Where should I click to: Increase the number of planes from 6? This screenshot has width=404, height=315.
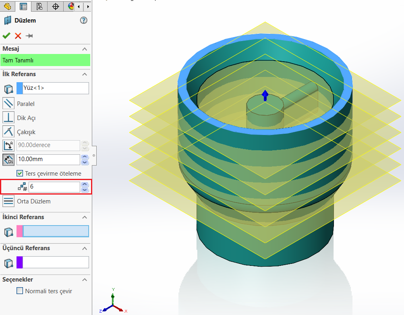tap(85, 185)
